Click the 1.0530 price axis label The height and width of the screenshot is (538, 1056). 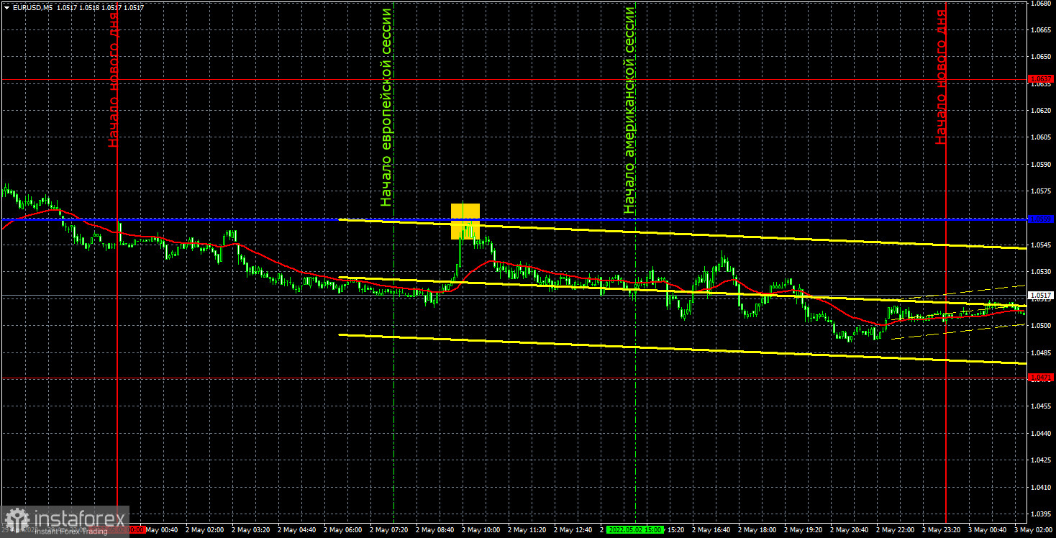(1040, 271)
